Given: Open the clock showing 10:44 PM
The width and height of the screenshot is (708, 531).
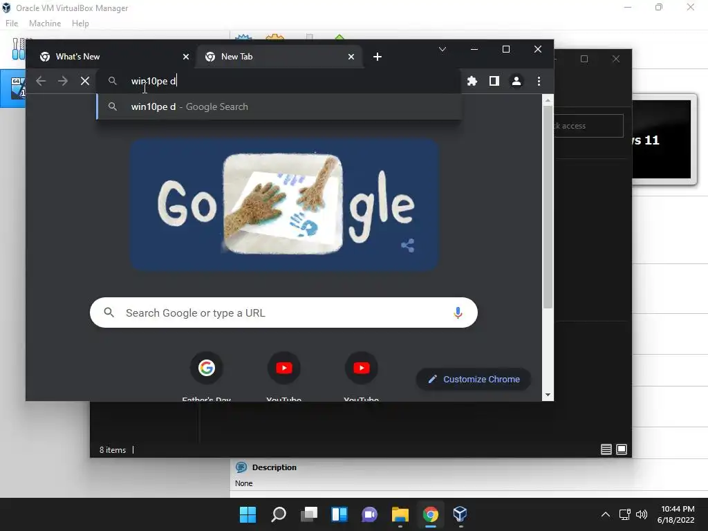Looking at the screenshot, I should pos(676,514).
